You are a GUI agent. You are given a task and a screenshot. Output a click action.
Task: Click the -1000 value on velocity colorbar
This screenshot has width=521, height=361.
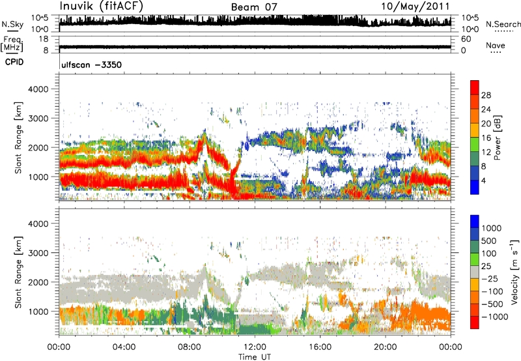coord(494,317)
